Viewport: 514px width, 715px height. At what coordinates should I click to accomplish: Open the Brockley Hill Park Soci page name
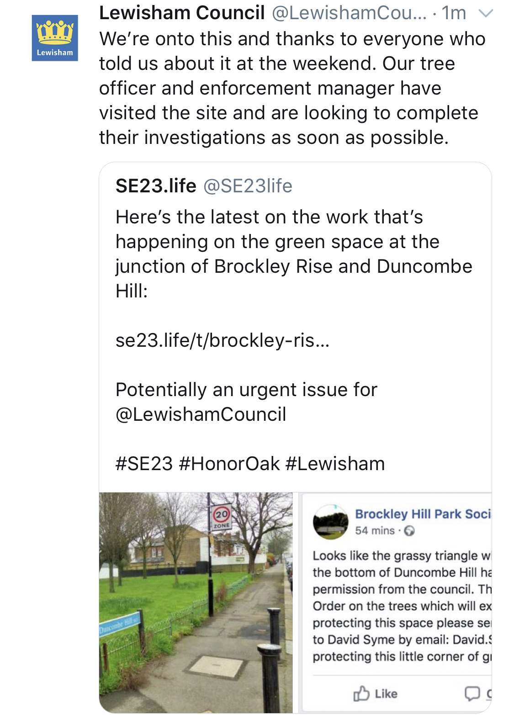click(x=423, y=514)
